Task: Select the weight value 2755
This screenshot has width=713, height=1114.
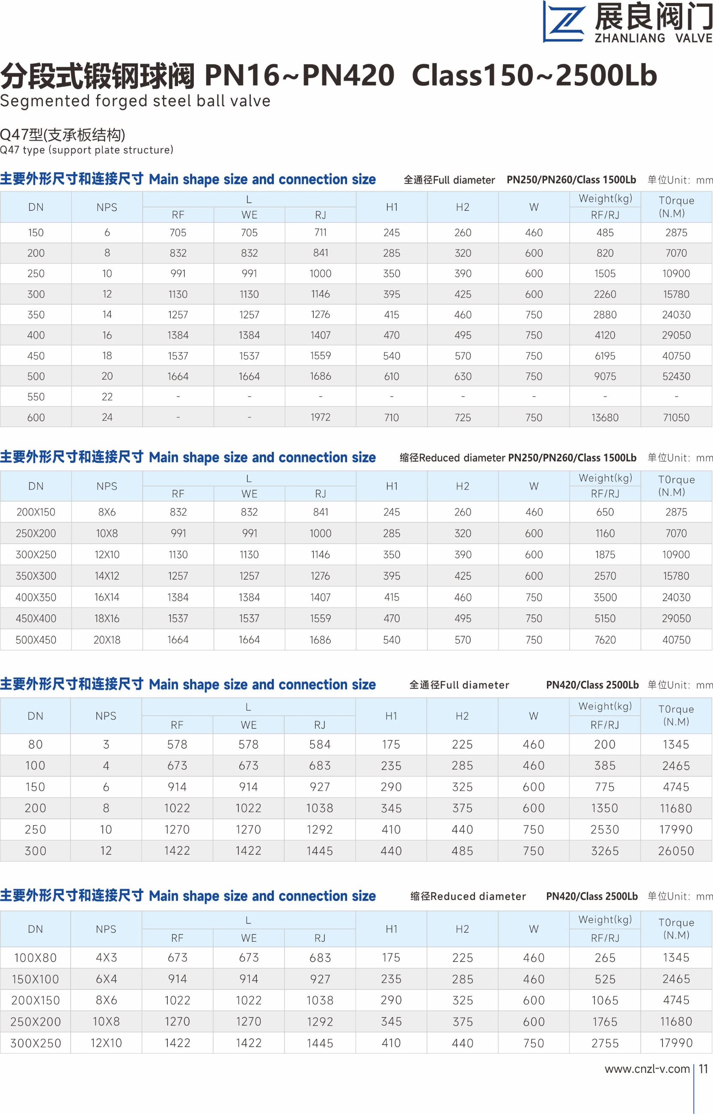Action: [605, 1043]
